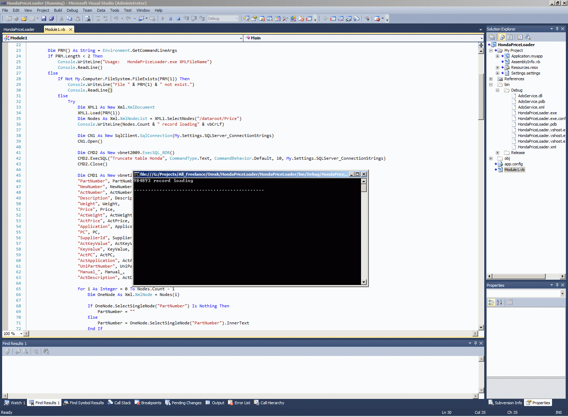Click the Solution Explorer horizontal scrollbar thumb
Viewport: 568px width, 417px height.
click(519, 276)
